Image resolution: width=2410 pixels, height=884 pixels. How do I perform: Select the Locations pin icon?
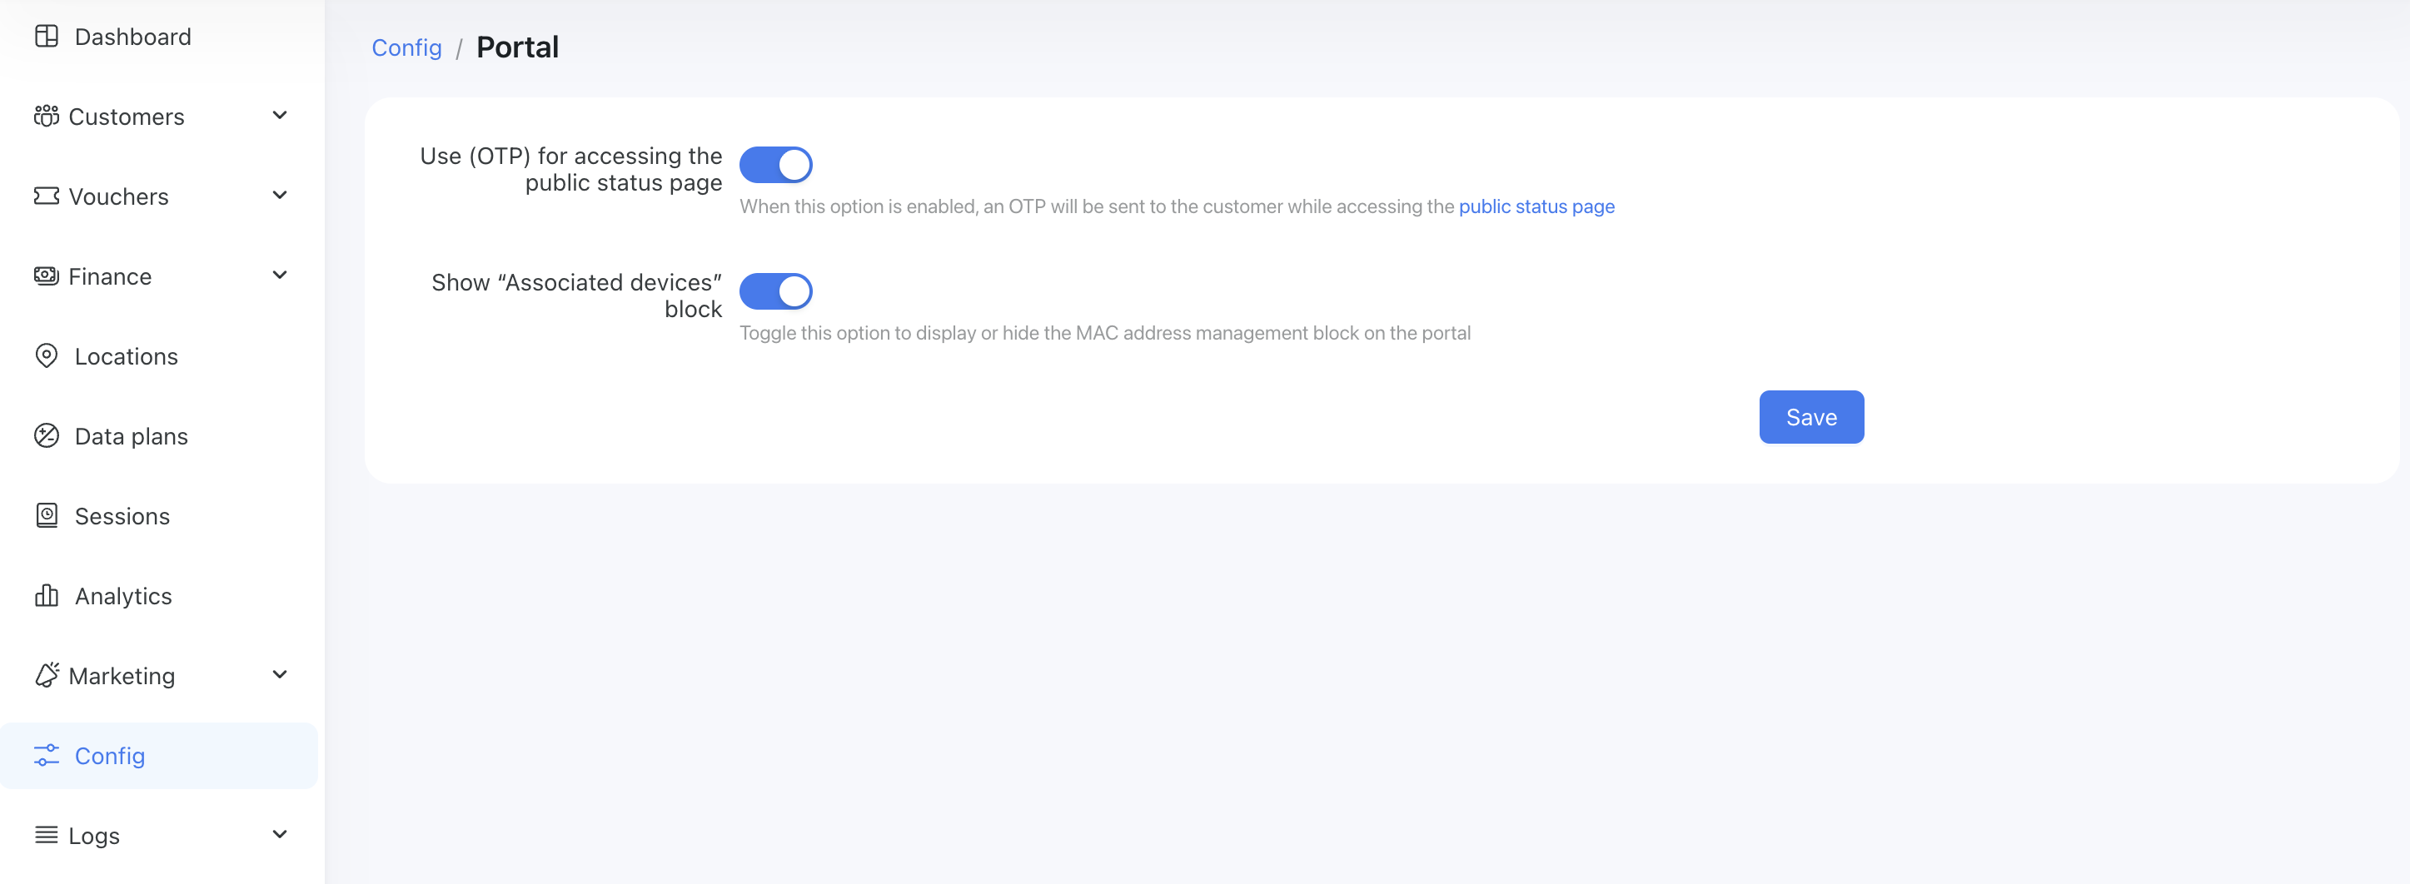(x=47, y=355)
